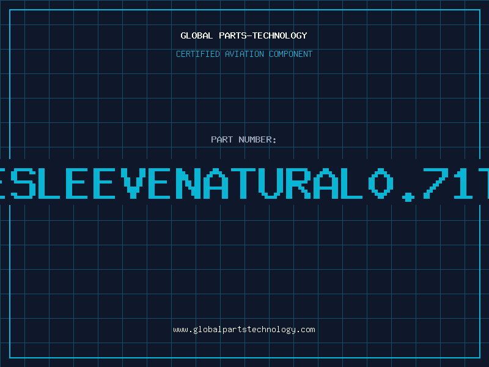This screenshot has height=367, width=489.
Task: Select the CERTIFIED AVIATION COMPONENT subtitle
Action: pos(244,54)
